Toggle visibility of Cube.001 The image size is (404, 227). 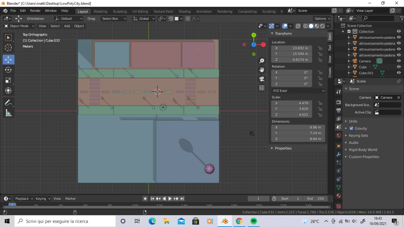(398, 73)
